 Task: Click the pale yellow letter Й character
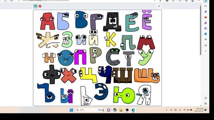tap(94, 38)
